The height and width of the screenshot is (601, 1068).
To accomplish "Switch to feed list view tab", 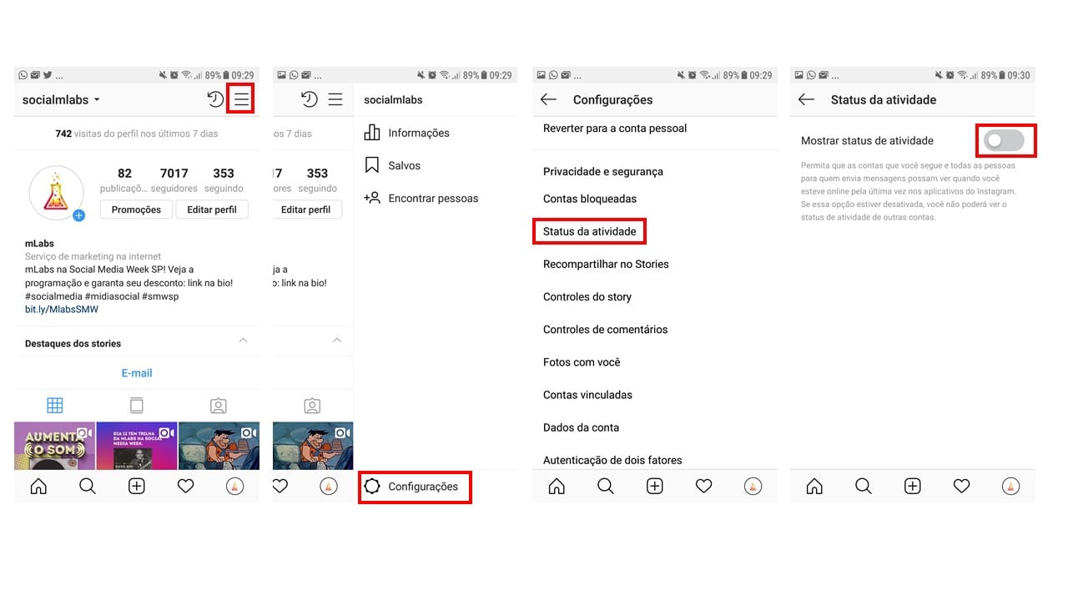I will 137,406.
